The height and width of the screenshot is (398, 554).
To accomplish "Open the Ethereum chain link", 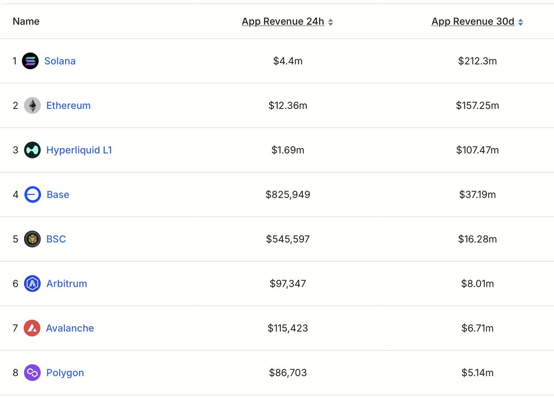I will [68, 106].
